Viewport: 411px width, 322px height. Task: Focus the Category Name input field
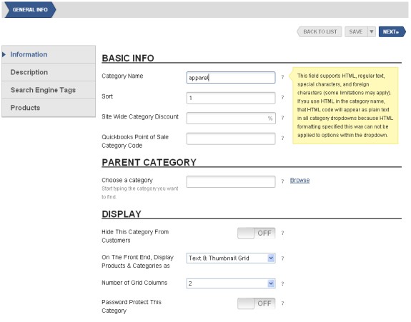(x=231, y=78)
